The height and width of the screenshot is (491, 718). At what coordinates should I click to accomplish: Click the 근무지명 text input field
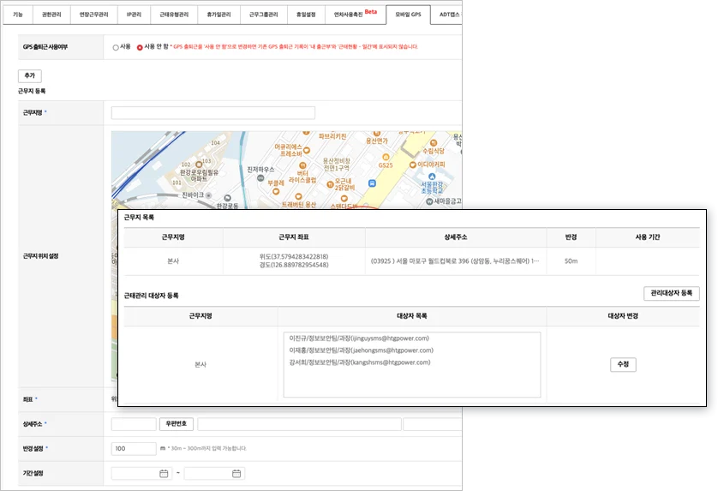tap(213, 113)
